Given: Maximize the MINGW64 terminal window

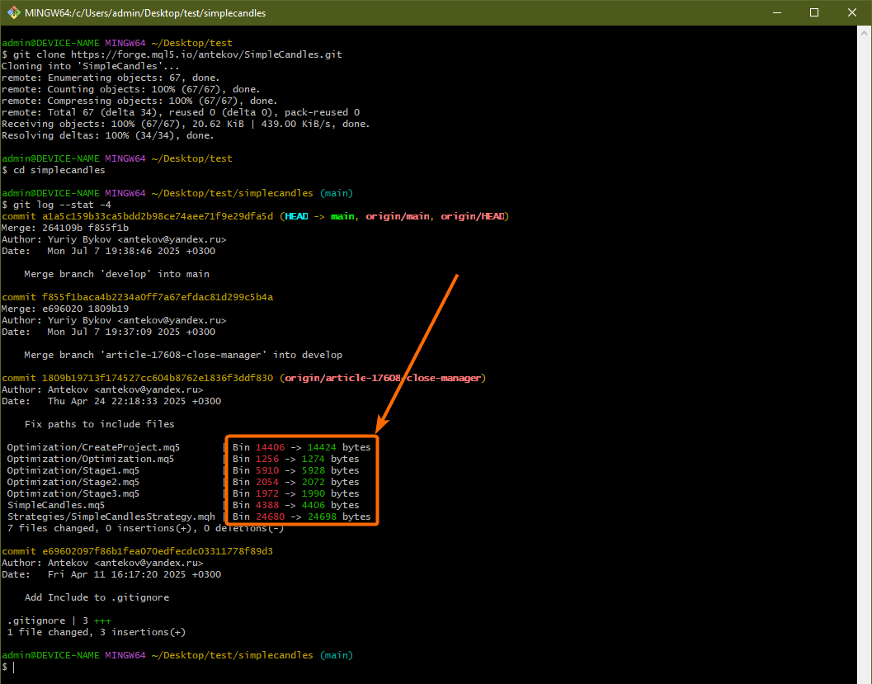Looking at the screenshot, I should pos(814,13).
